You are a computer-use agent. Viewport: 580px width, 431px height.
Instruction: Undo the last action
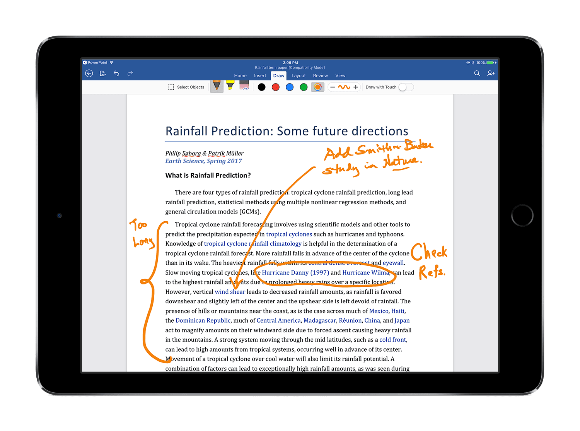tap(116, 74)
